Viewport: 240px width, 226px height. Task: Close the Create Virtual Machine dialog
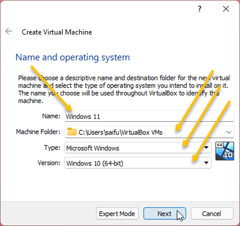[226, 9]
